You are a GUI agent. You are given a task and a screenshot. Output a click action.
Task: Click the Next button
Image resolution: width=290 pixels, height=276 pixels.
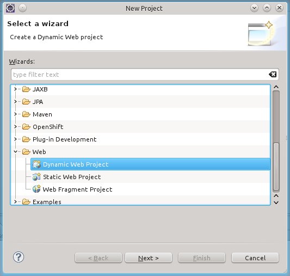point(149,257)
